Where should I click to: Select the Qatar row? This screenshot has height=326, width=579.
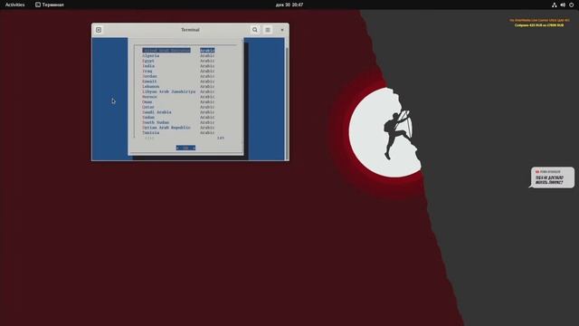coord(178,107)
